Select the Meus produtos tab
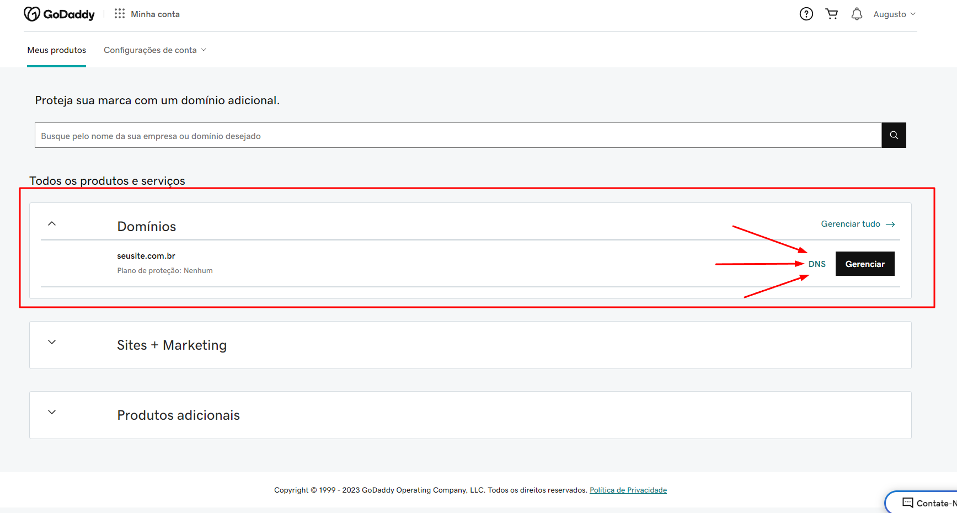 [56, 50]
